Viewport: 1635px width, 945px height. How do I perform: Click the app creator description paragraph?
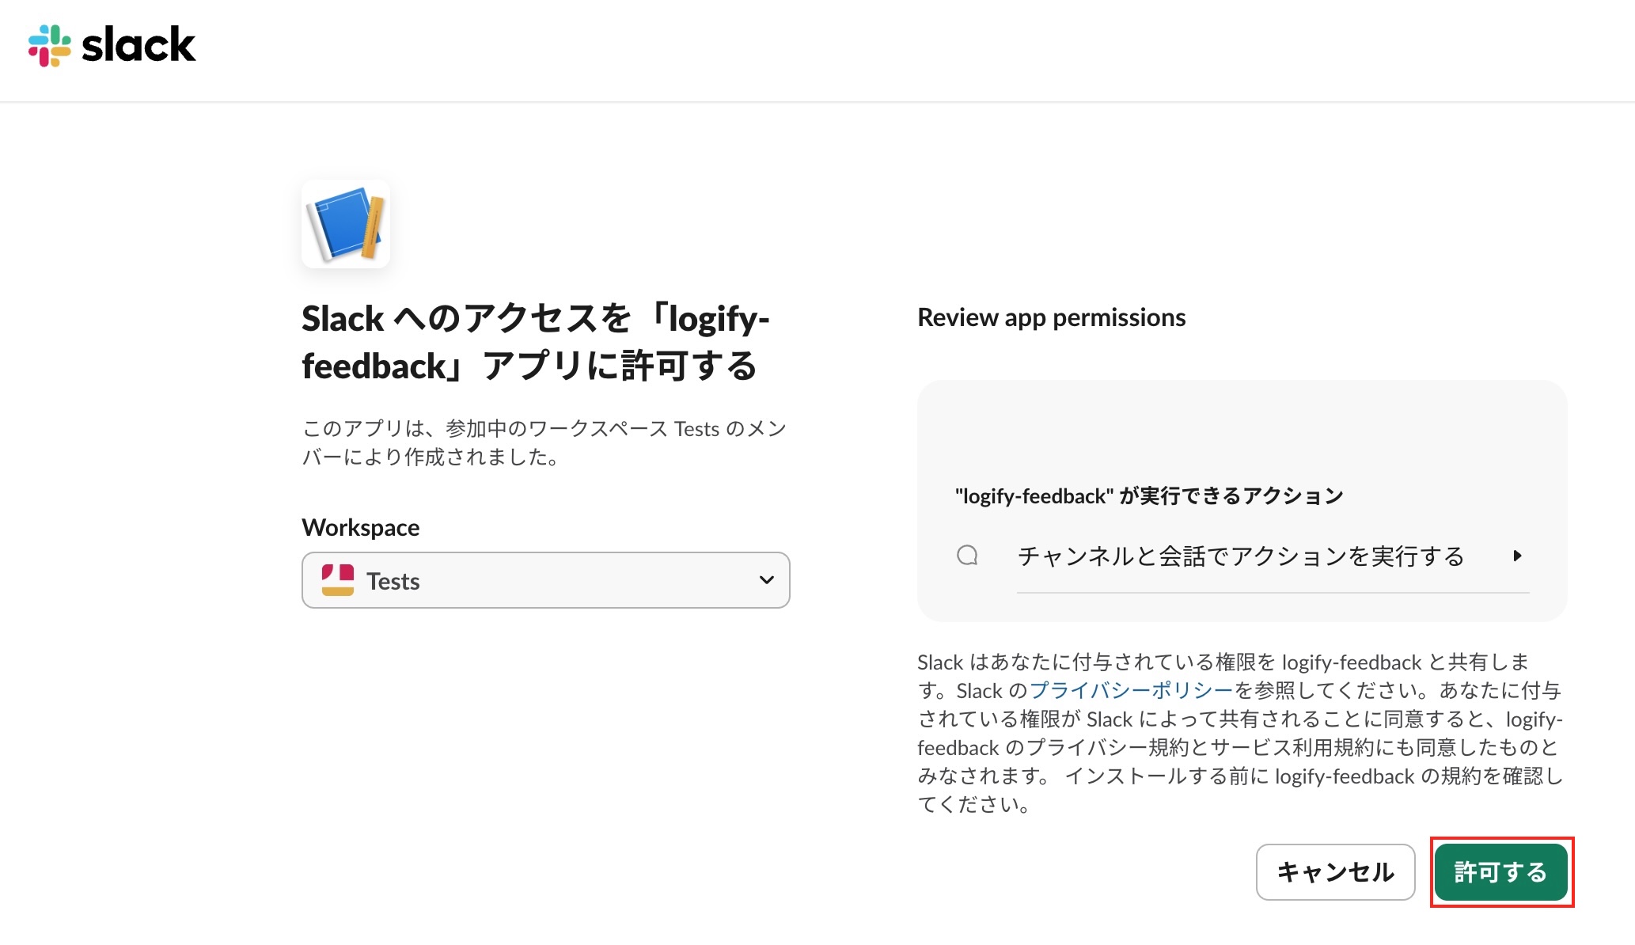pyautogui.click(x=544, y=443)
